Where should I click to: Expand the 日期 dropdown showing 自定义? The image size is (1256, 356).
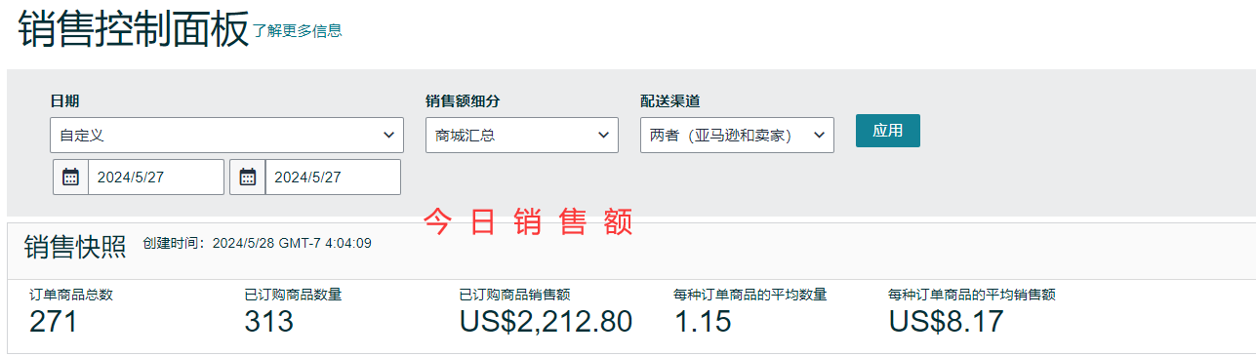226,135
